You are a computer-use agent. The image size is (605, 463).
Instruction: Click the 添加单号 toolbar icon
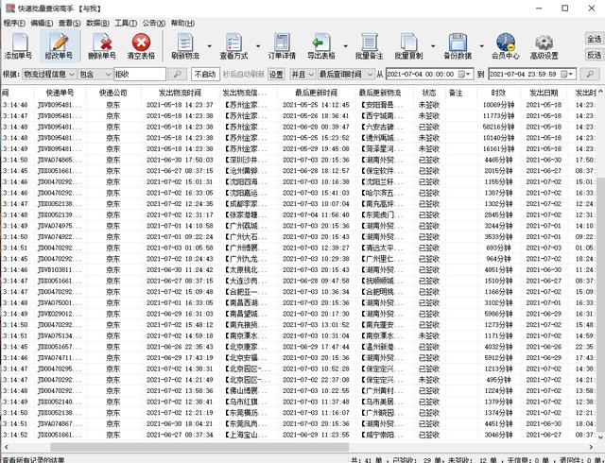[19, 45]
